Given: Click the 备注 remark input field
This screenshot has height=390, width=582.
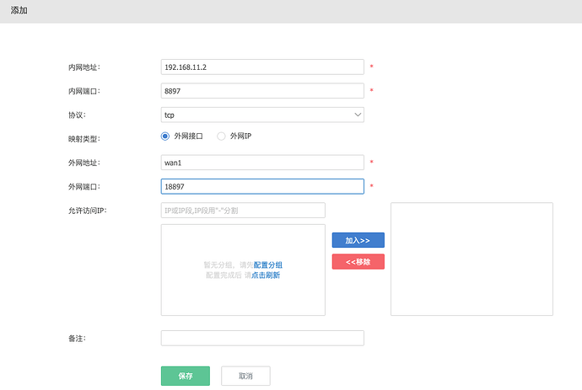Looking at the screenshot, I should (261, 338).
